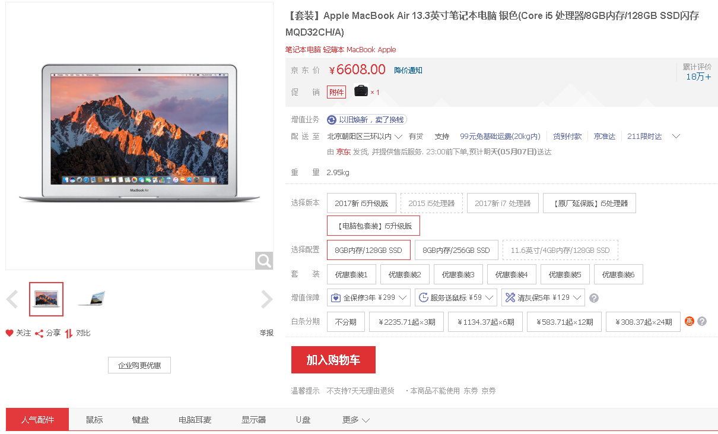718x434 pixels.
Task: Select side-view MacBook thumbnail
Action: coord(91,299)
